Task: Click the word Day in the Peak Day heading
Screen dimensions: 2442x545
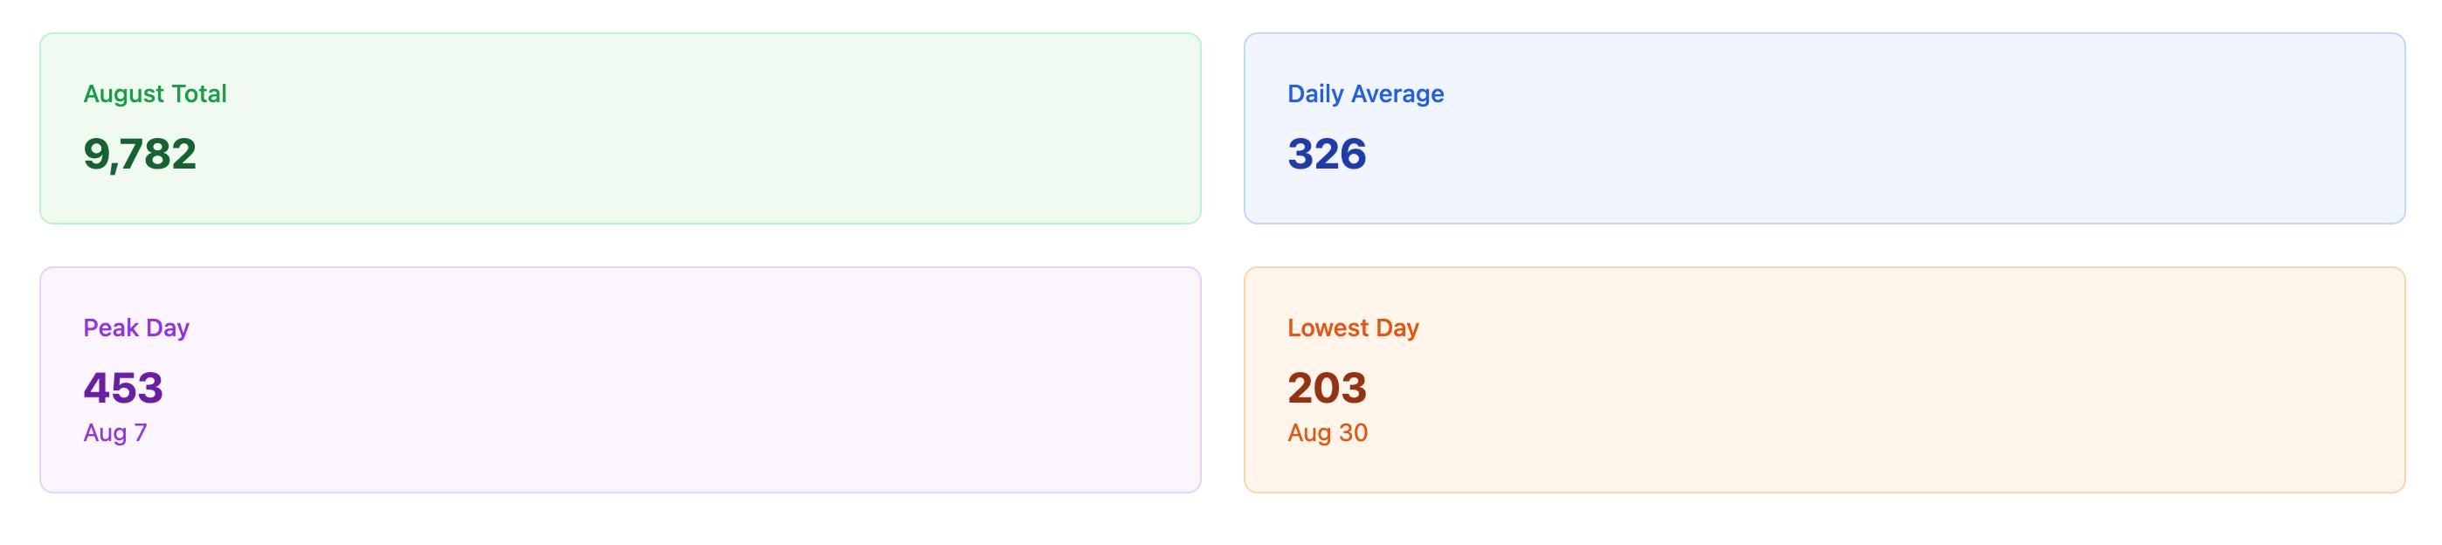Action: pos(168,329)
